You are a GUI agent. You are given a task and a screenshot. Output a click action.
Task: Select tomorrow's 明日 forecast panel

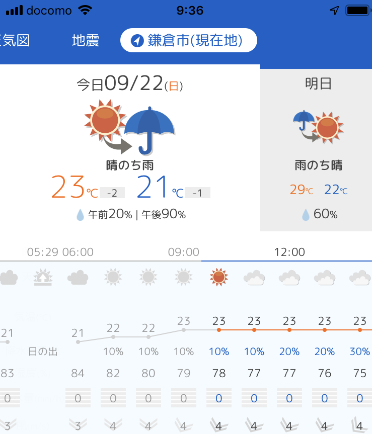tap(316, 150)
